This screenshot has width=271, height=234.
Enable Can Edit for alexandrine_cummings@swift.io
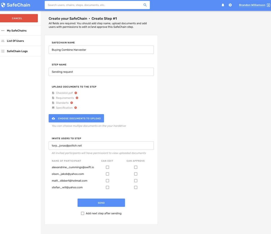[x=107, y=167]
